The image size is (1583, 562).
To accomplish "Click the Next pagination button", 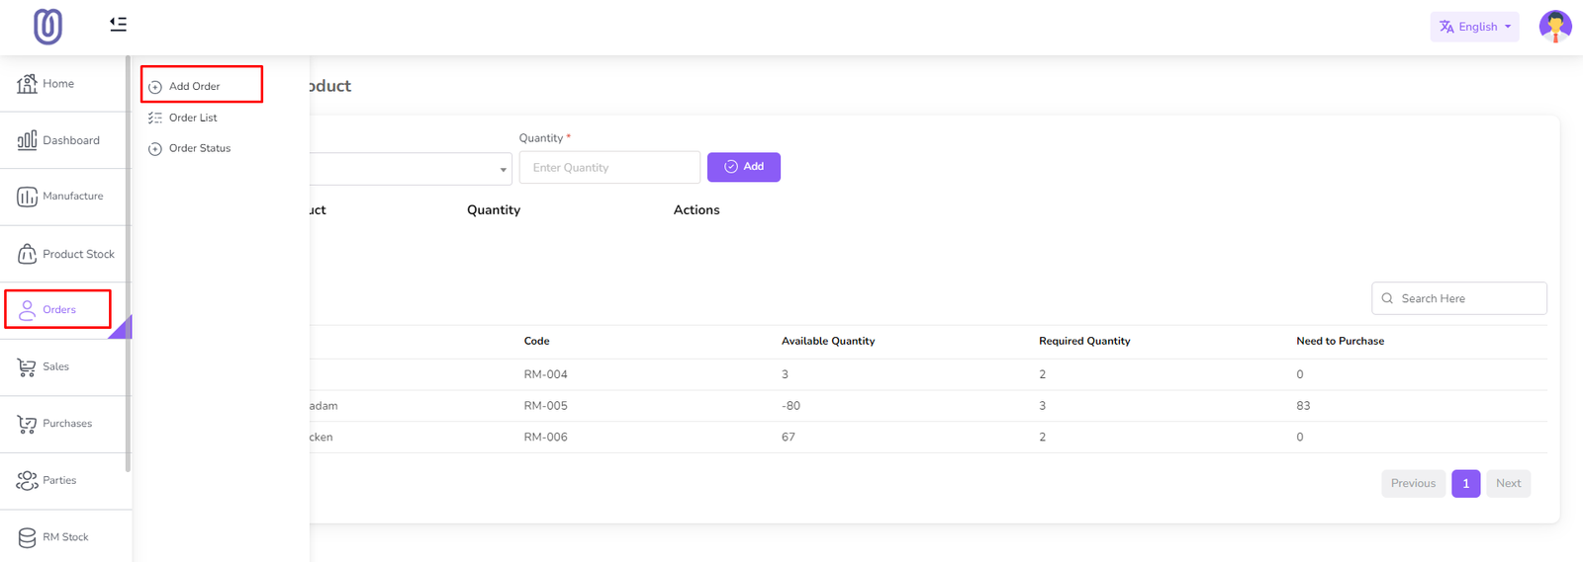I will (x=1508, y=483).
